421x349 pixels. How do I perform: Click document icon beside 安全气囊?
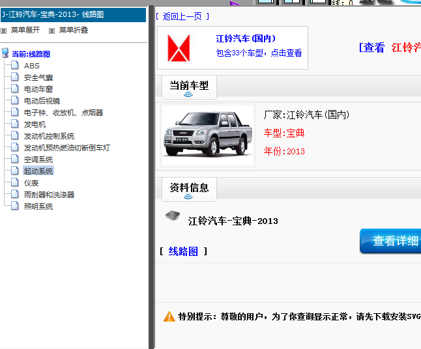(x=15, y=77)
